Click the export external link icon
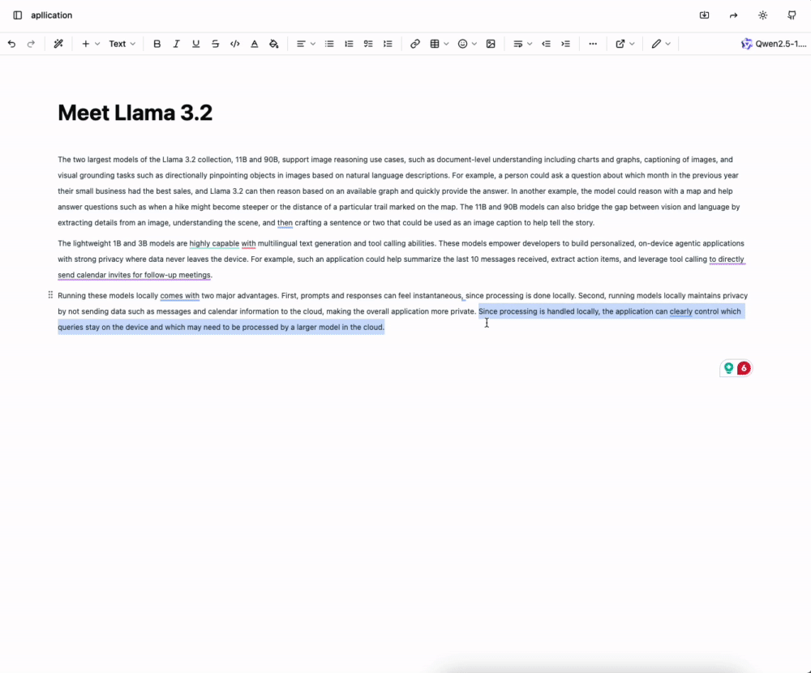The width and height of the screenshot is (811, 673). (x=620, y=44)
